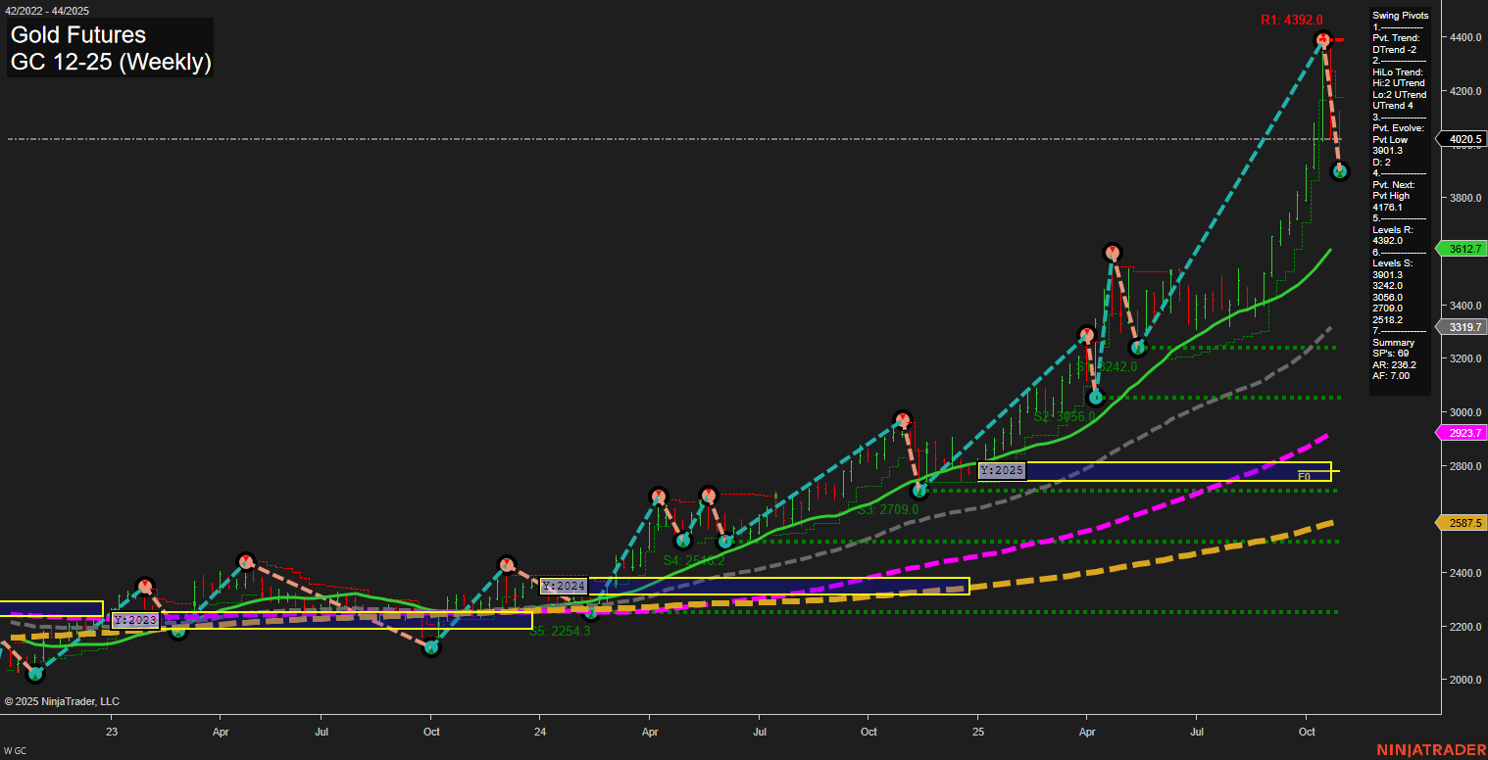
Task: Select the 2518.2 value in Levels S list
Action: tap(1388, 319)
